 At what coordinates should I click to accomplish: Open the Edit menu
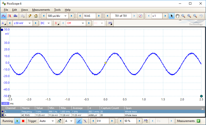14,10
